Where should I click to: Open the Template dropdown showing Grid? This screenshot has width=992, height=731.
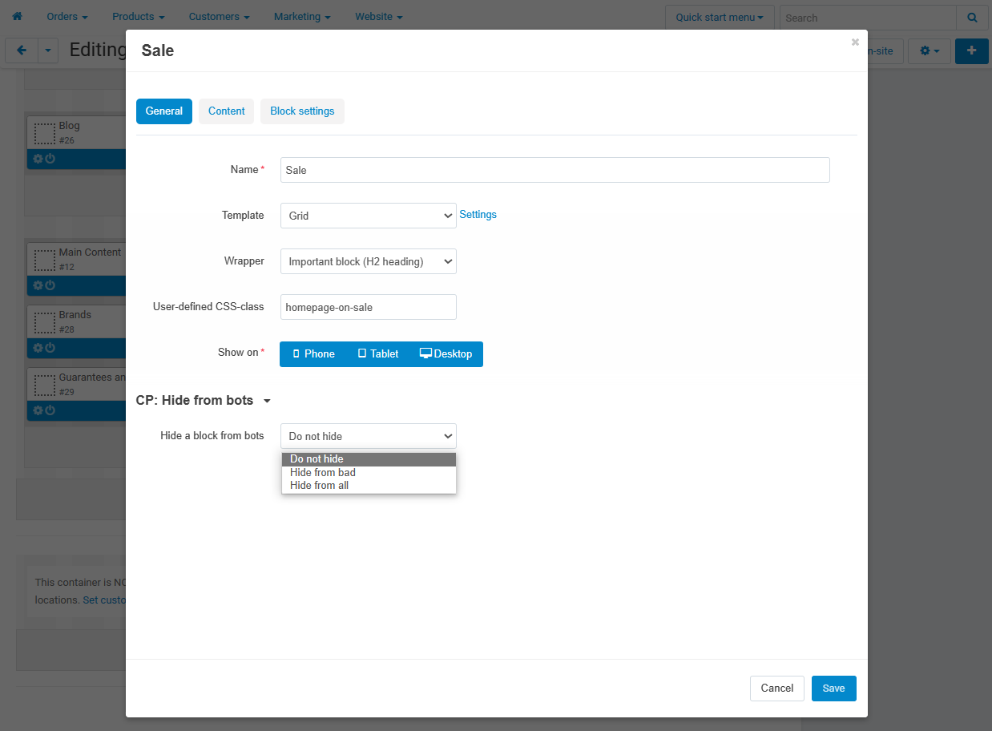point(369,216)
